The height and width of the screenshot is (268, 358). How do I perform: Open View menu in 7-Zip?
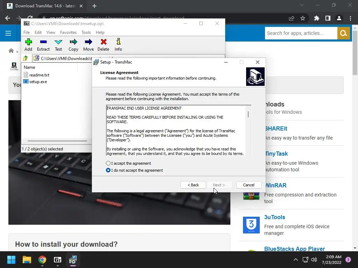tap(51, 32)
